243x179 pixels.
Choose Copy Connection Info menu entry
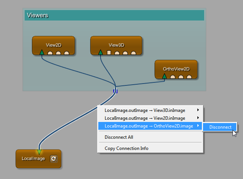tap(126, 148)
